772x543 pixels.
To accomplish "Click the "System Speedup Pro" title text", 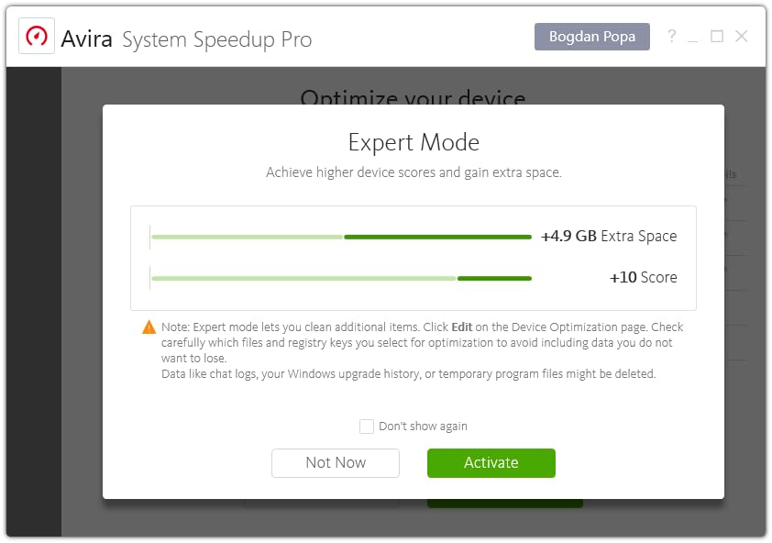I will (217, 39).
